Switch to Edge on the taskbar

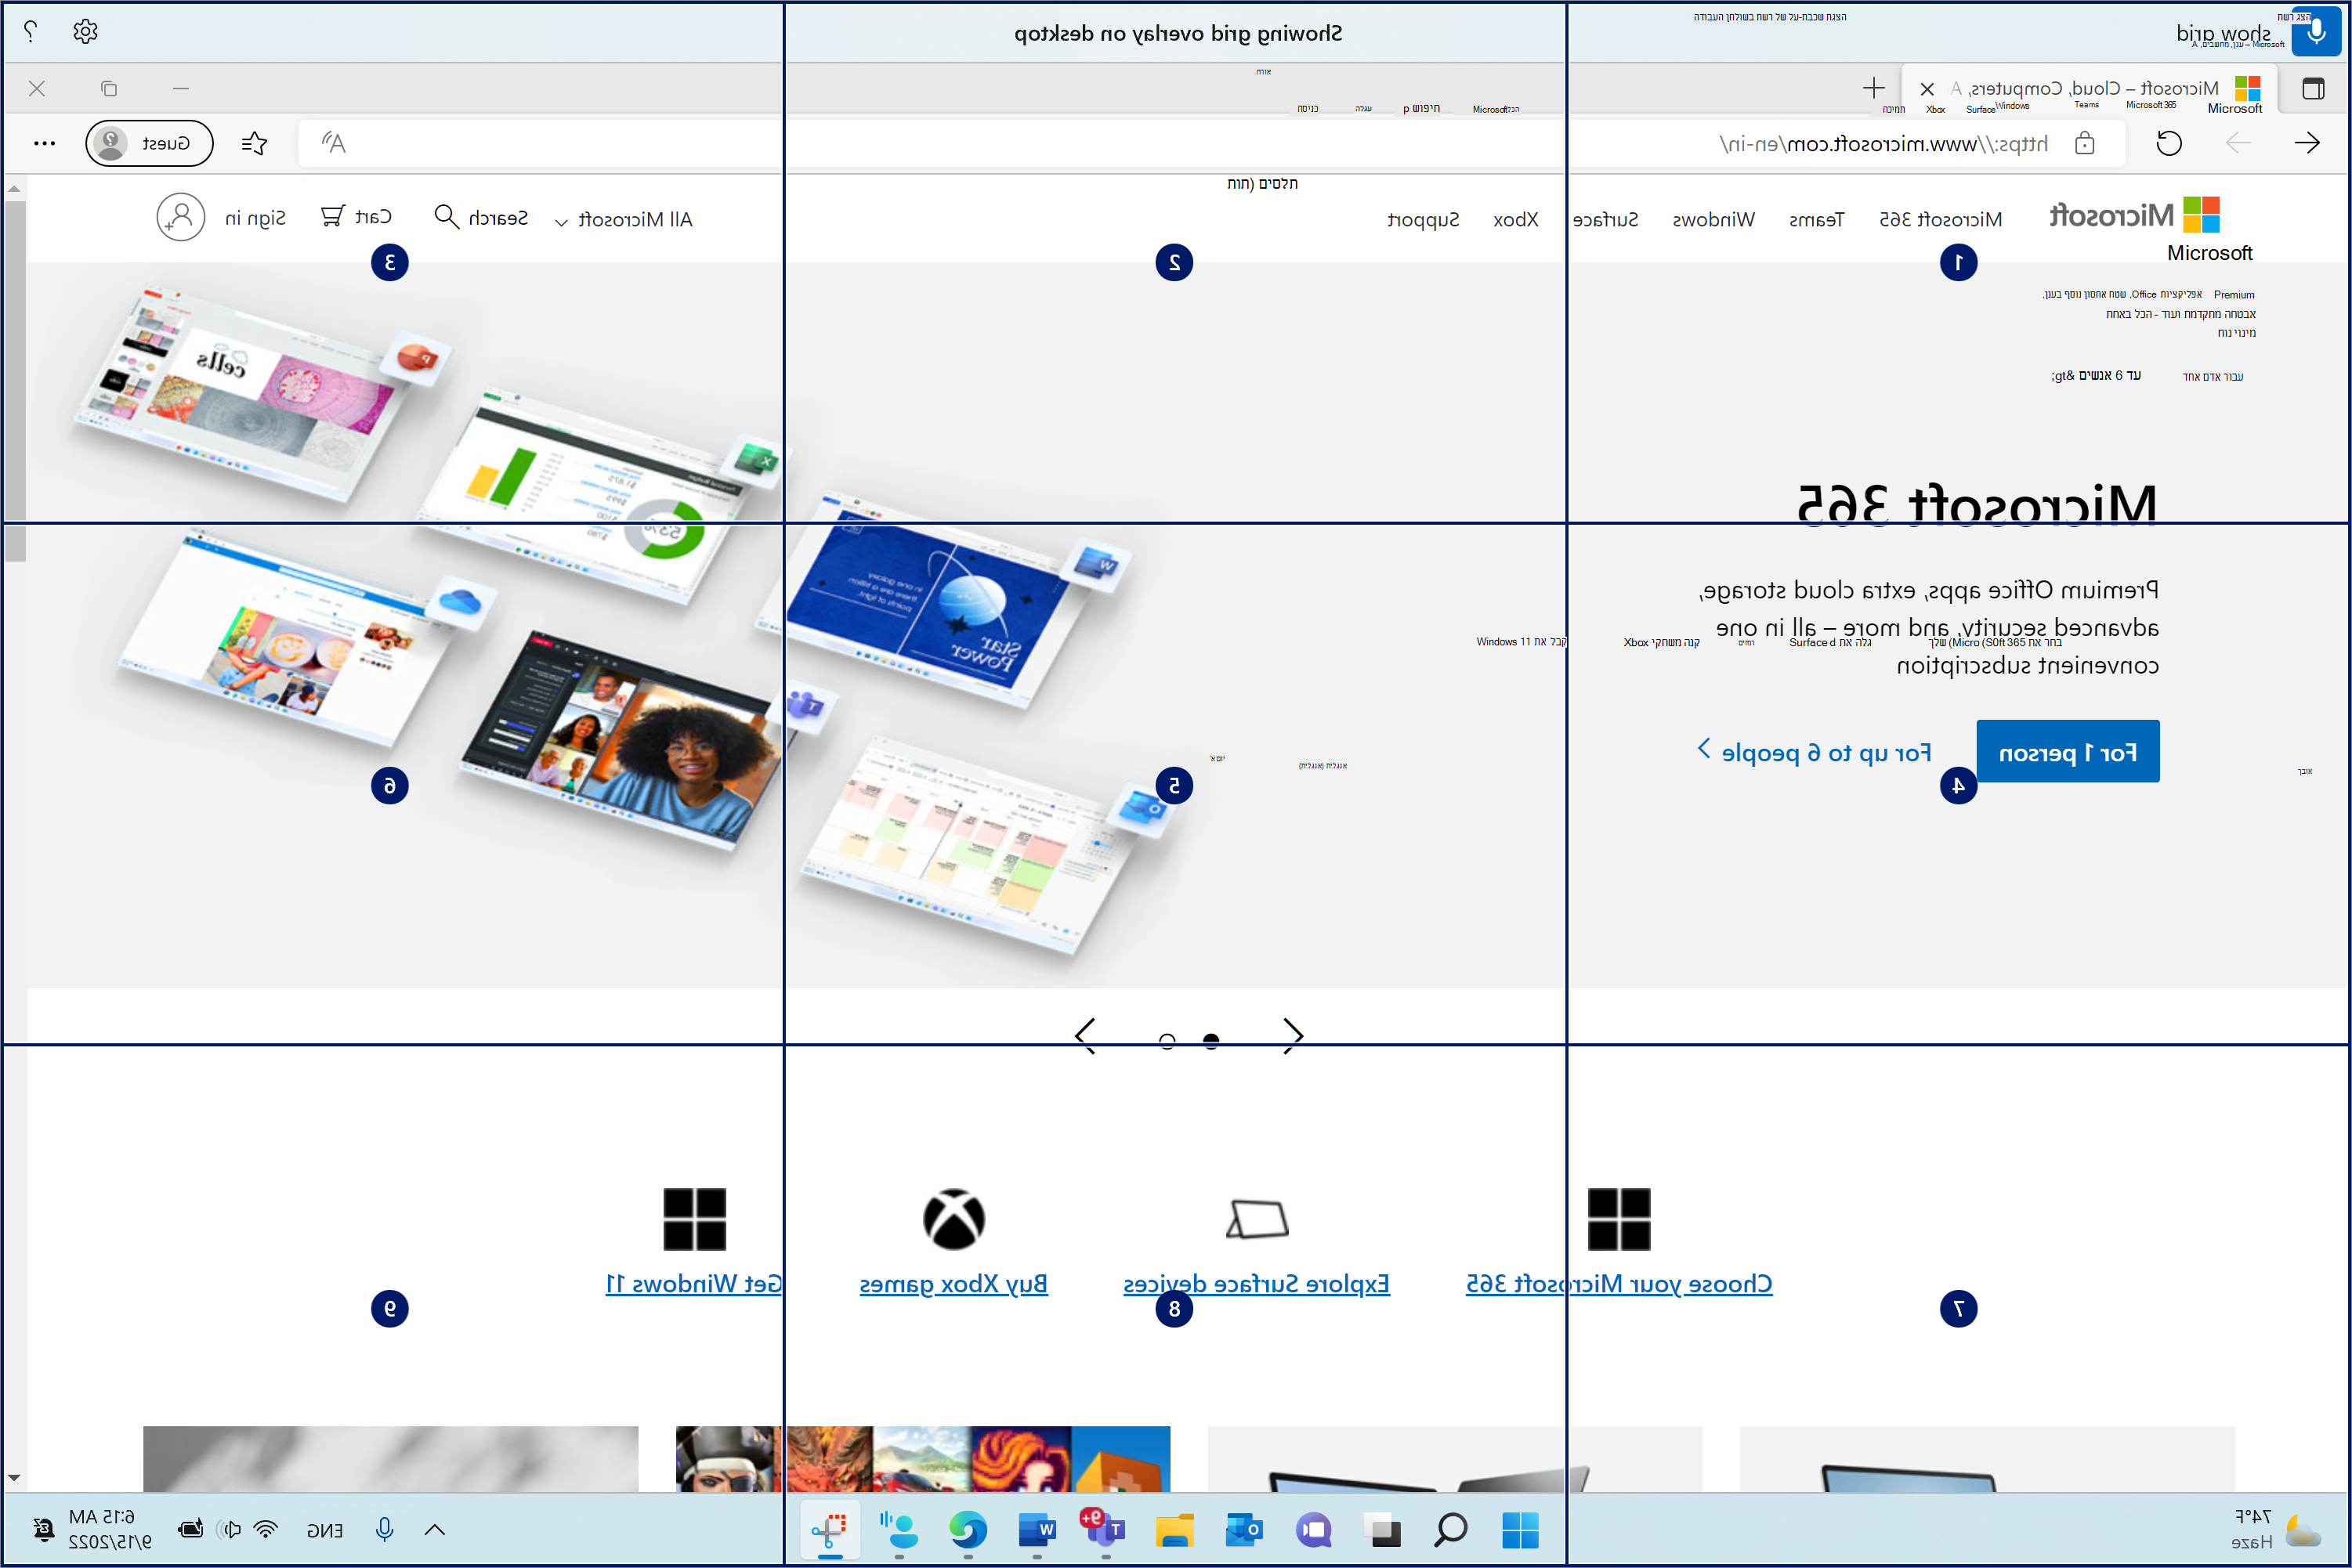point(968,1530)
